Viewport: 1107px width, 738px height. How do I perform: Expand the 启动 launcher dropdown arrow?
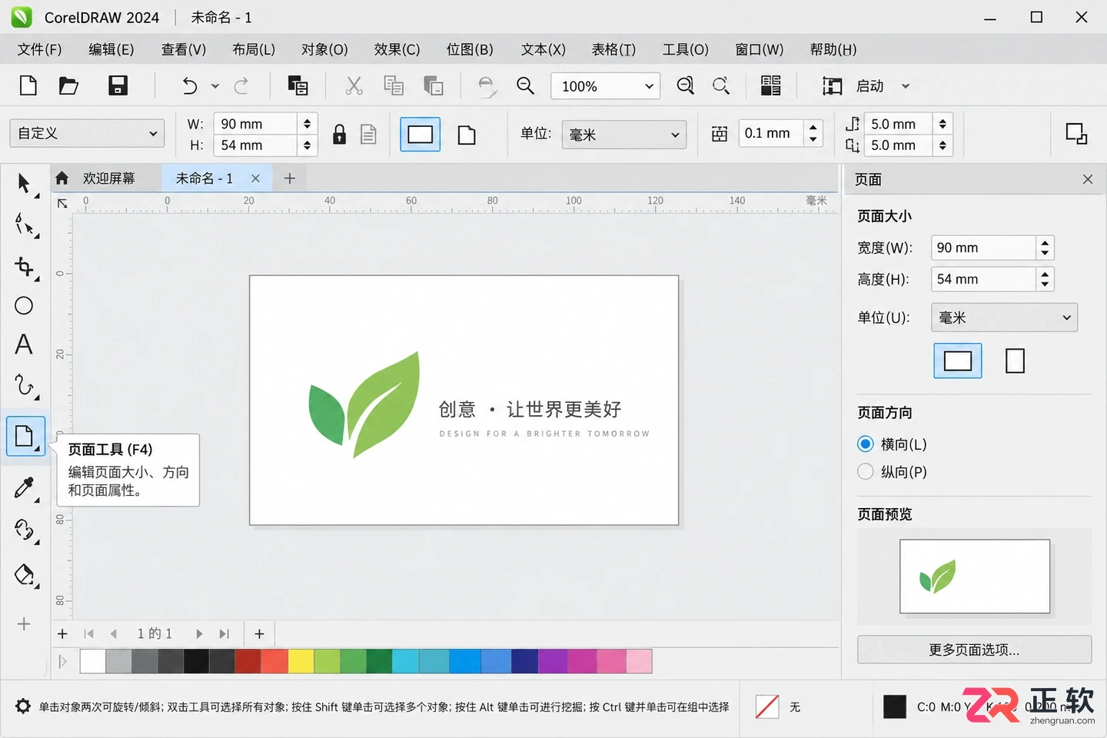point(906,86)
